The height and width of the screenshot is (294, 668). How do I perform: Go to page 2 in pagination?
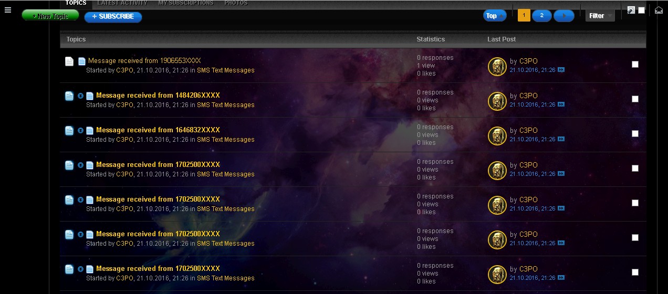(541, 16)
